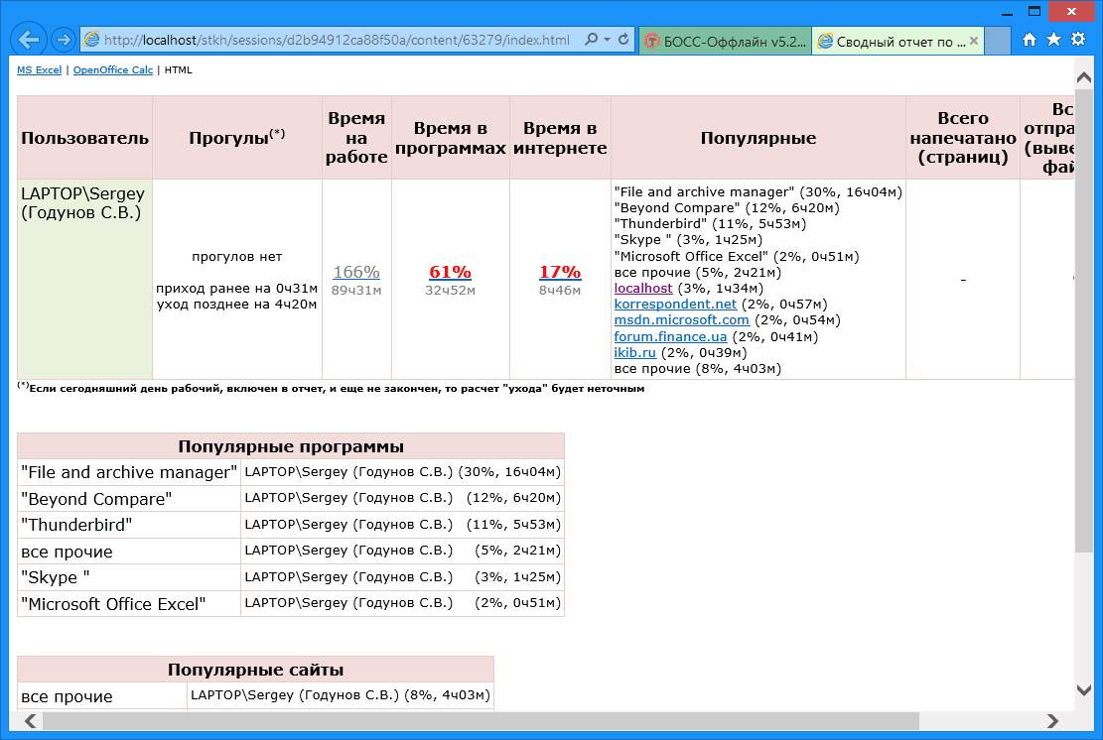1103x740 pixels.
Task: Open the Home page icon
Action: pyautogui.click(x=1030, y=40)
